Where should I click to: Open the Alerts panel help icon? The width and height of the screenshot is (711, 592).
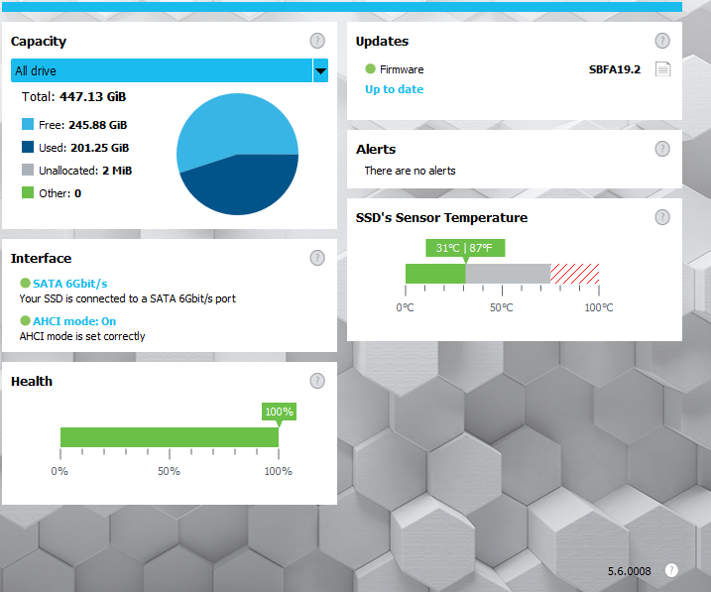click(662, 149)
